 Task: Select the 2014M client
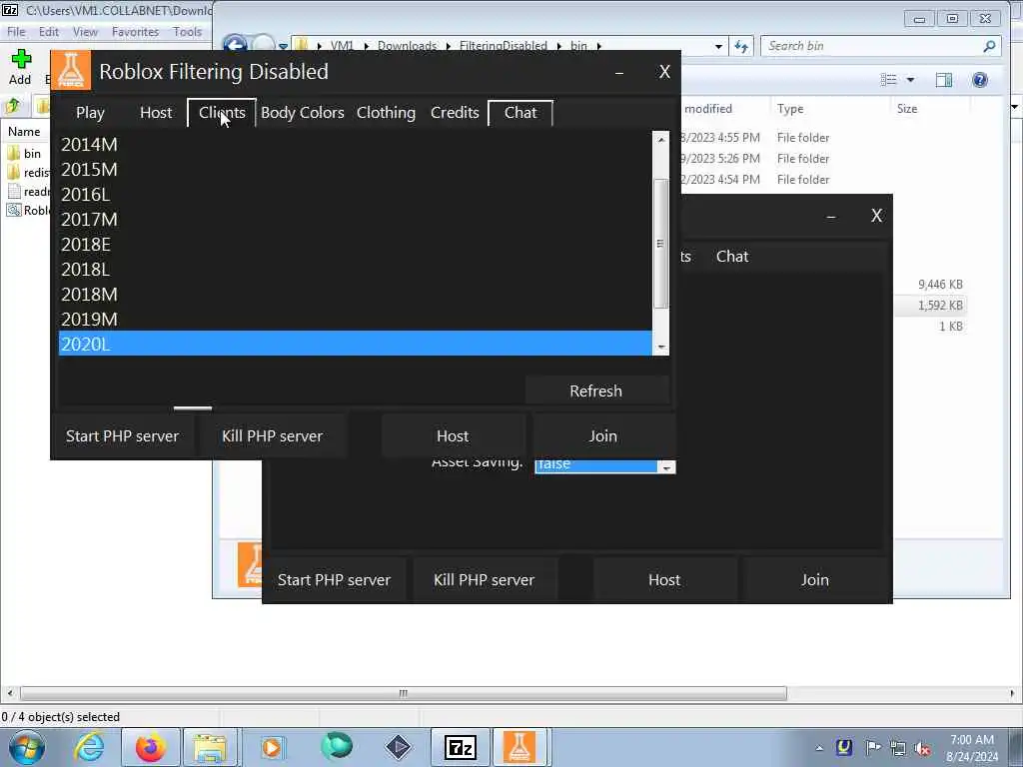(355, 145)
